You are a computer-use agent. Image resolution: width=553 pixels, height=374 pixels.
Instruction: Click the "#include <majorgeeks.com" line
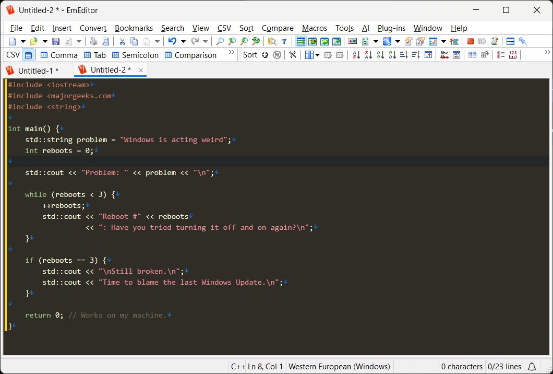[60, 96]
